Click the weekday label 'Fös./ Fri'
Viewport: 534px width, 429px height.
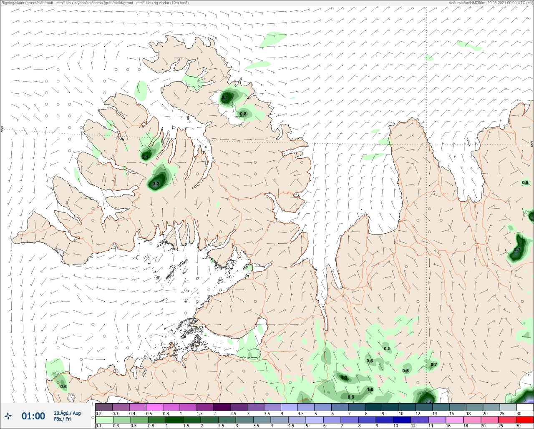pos(63,419)
